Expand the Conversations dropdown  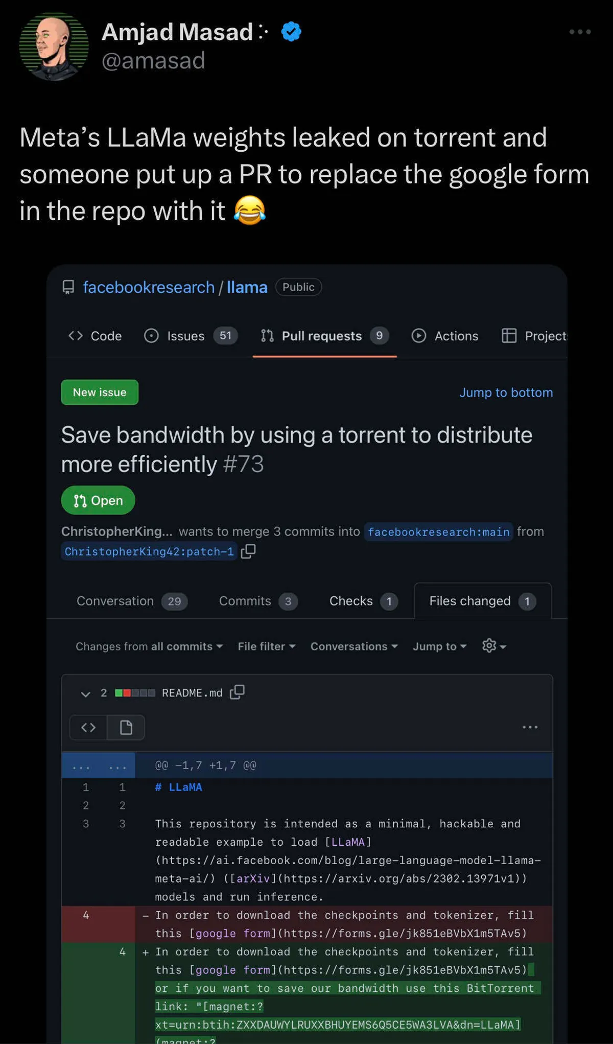click(354, 646)
